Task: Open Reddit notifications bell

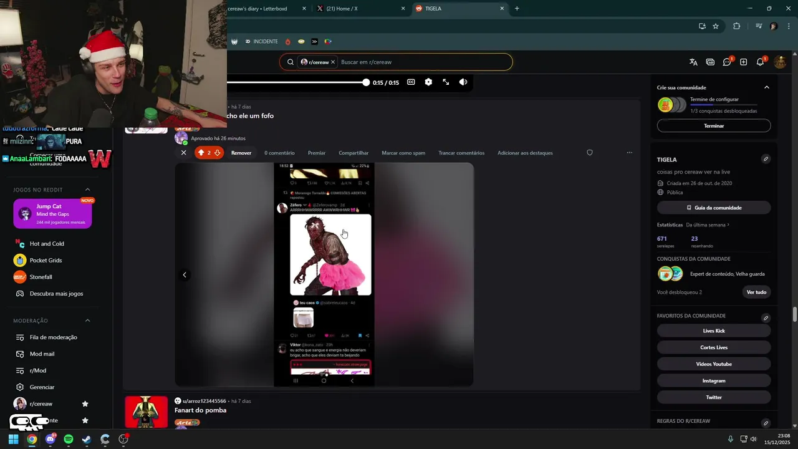Action: [761, 62]
